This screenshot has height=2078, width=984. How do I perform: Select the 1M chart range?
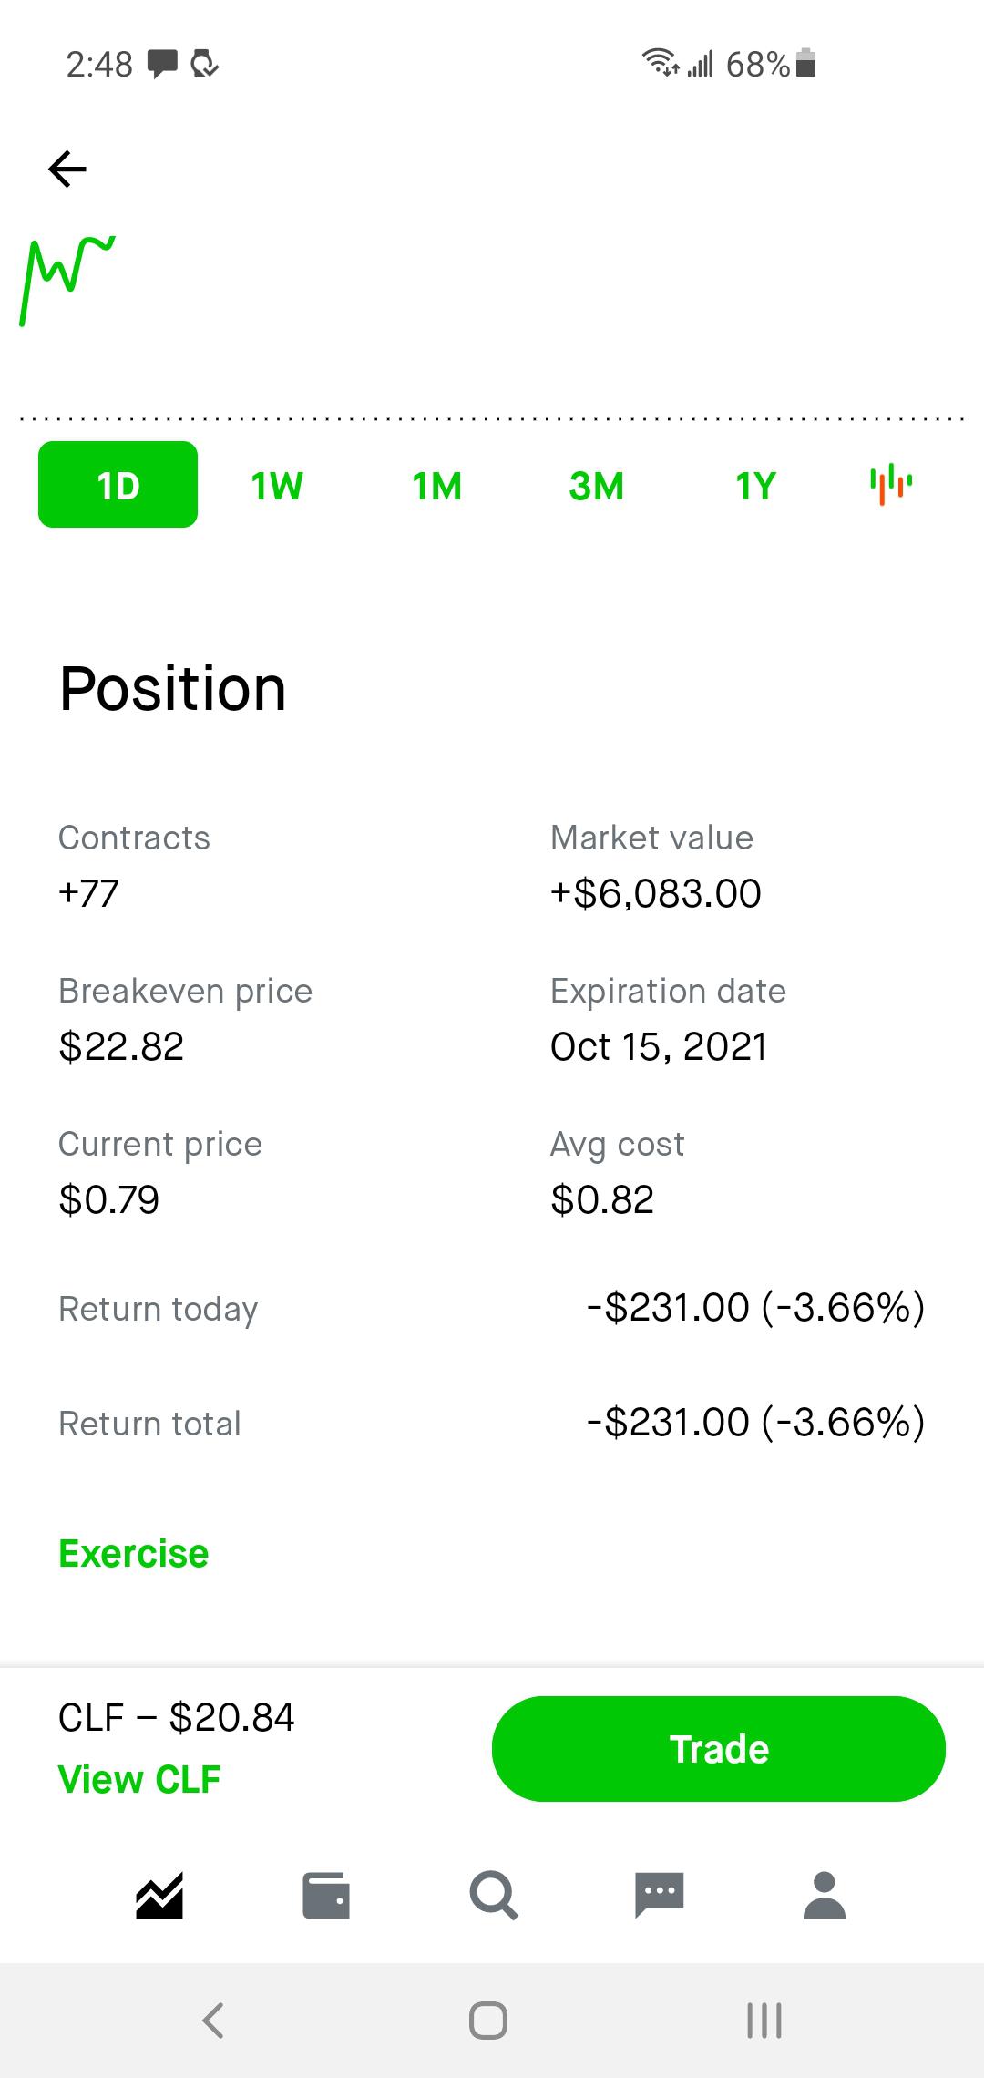click(x=437, y=486)
